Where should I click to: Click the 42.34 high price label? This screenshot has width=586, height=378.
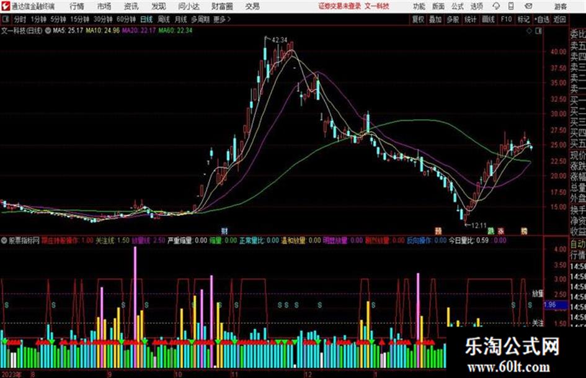280,40
